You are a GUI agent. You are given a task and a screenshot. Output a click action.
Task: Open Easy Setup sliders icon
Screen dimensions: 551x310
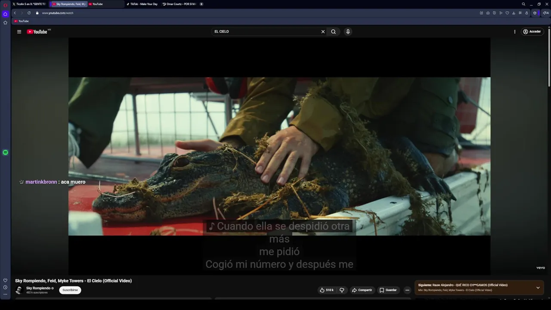tap(520, 13)
